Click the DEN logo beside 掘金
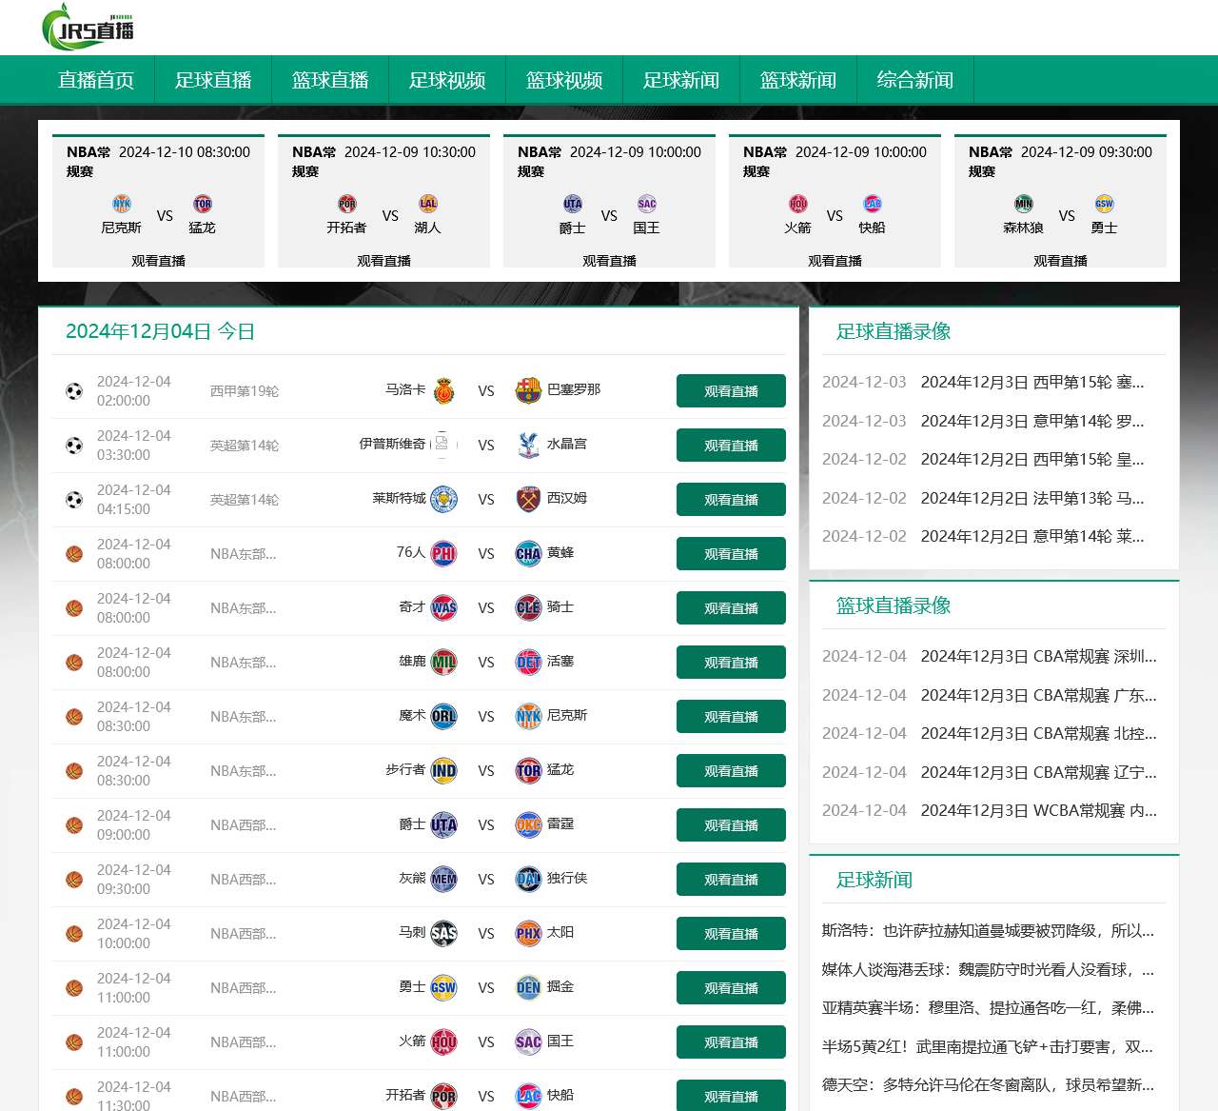Screen dimensions: 1218x1111 click(528, 987)
